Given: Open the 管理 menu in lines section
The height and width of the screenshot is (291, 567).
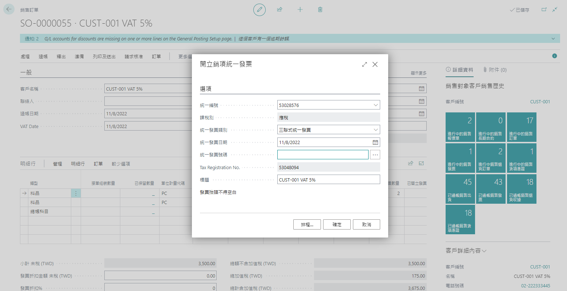Looking at the screenshot, I should tap(57, 164).
